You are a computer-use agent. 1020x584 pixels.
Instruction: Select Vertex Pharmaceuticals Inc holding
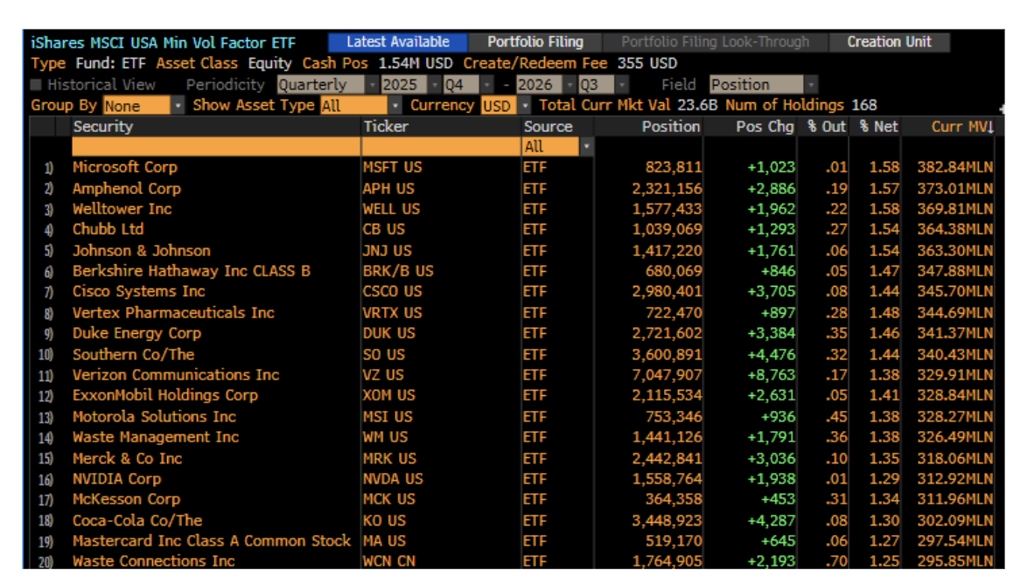(173, 313)
